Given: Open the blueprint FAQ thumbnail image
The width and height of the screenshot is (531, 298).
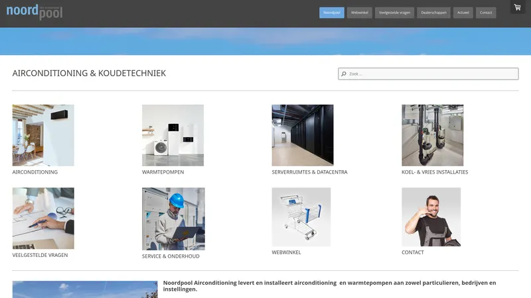Looking at the screenshot, I should [x=43, y=219].
